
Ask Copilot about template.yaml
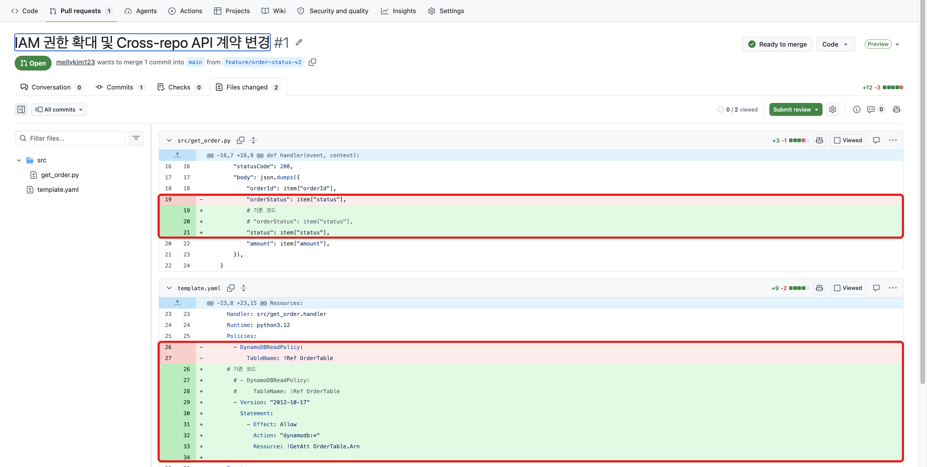click(819, 288)
